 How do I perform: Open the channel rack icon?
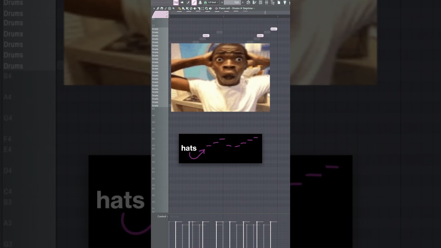260,2
